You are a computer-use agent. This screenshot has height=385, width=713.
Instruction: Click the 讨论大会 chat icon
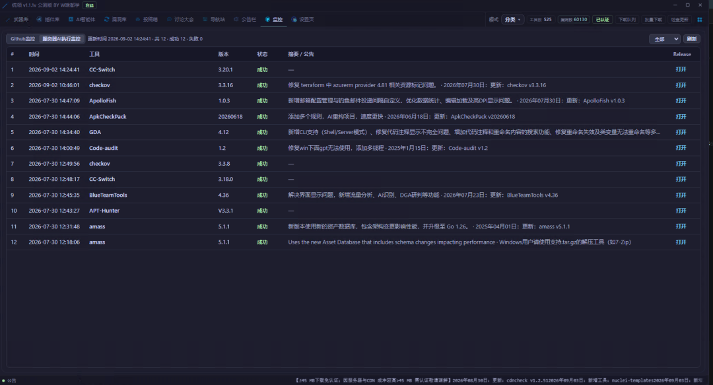[x=169, y=20]
